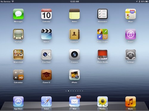Tap the Spotlight search page indicator
This screenshot has height=111, width=149.
click(66, 91)
